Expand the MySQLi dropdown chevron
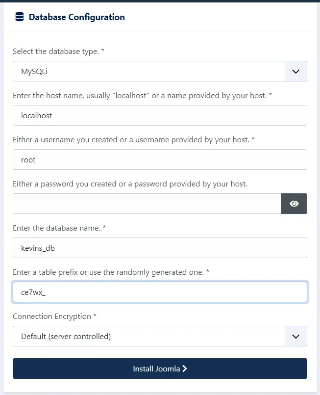Screen dimensions: 320x395 pos(295,71)
